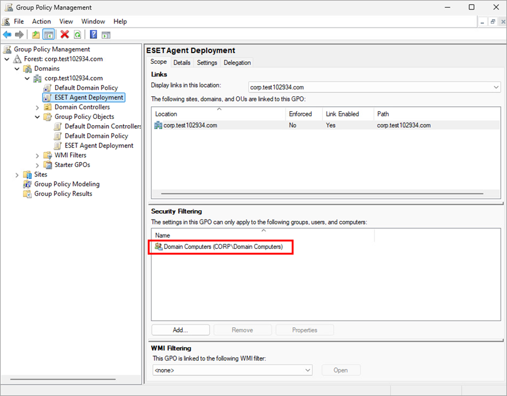507x396 pixels.
Task: Open the WMI filter dropdown showing <none>
Action: (x=307, y=370)
